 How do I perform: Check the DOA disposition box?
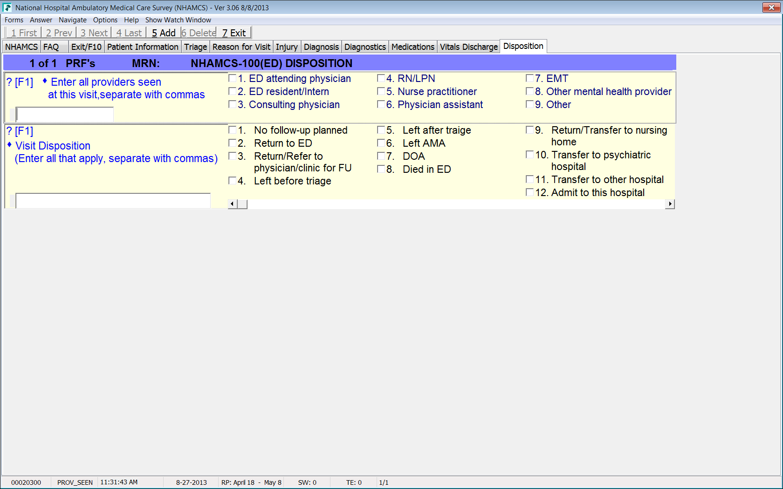pos(381,156)
